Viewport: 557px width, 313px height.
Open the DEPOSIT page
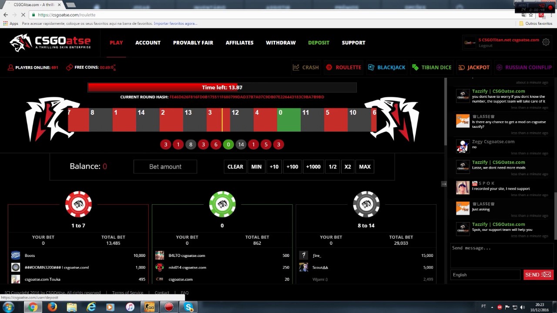pyautogui.click(x=319, y=43)
